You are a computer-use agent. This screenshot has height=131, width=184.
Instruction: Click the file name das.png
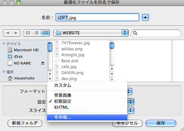coord(69,78)
